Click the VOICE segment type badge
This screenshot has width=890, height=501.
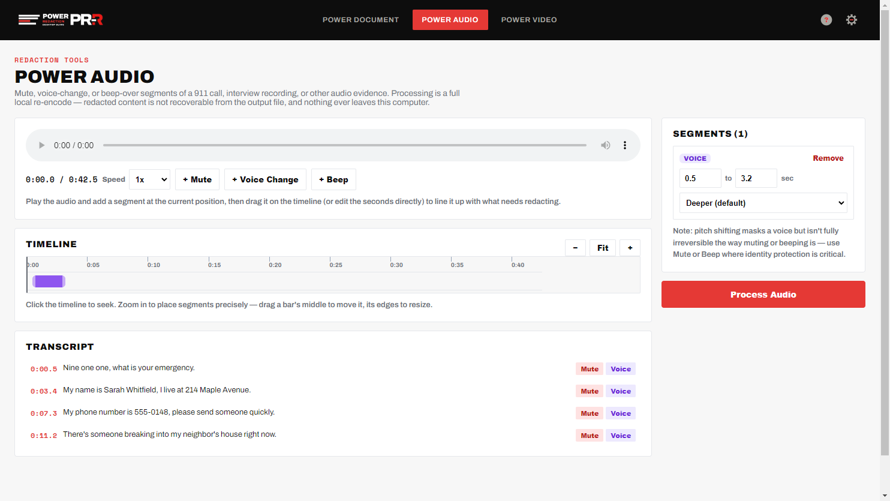pos(695,158)
